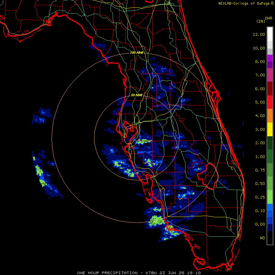Click the 5.00 legend value
The width and height of the screenshot is (275, 275).
(260, 102)
